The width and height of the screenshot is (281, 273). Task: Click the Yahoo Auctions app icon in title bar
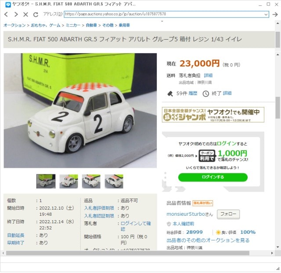8,4
